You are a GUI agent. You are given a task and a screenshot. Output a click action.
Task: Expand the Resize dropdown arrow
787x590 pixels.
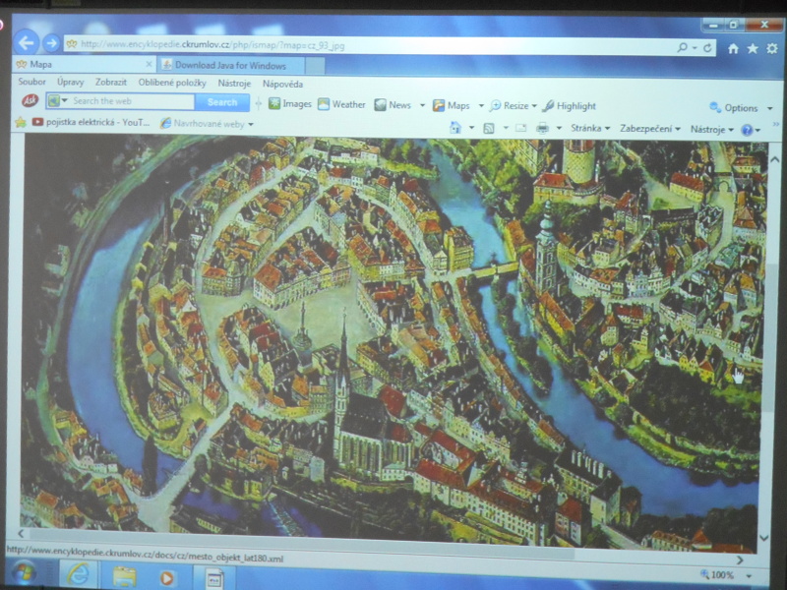click(534, 106)
